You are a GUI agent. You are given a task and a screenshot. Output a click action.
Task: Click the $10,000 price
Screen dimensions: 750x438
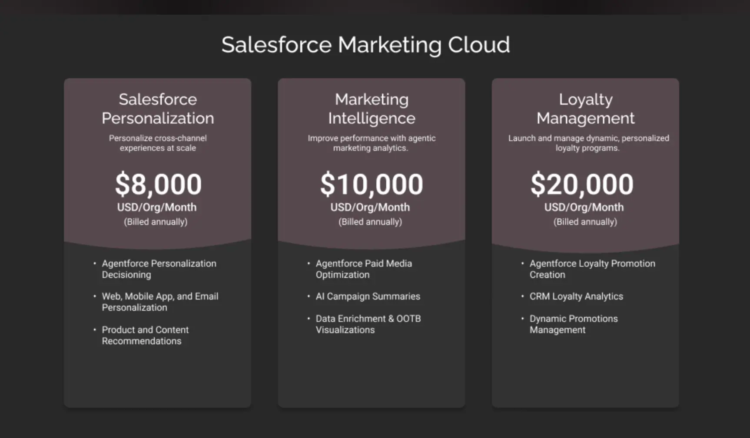(x=372, y=184)
